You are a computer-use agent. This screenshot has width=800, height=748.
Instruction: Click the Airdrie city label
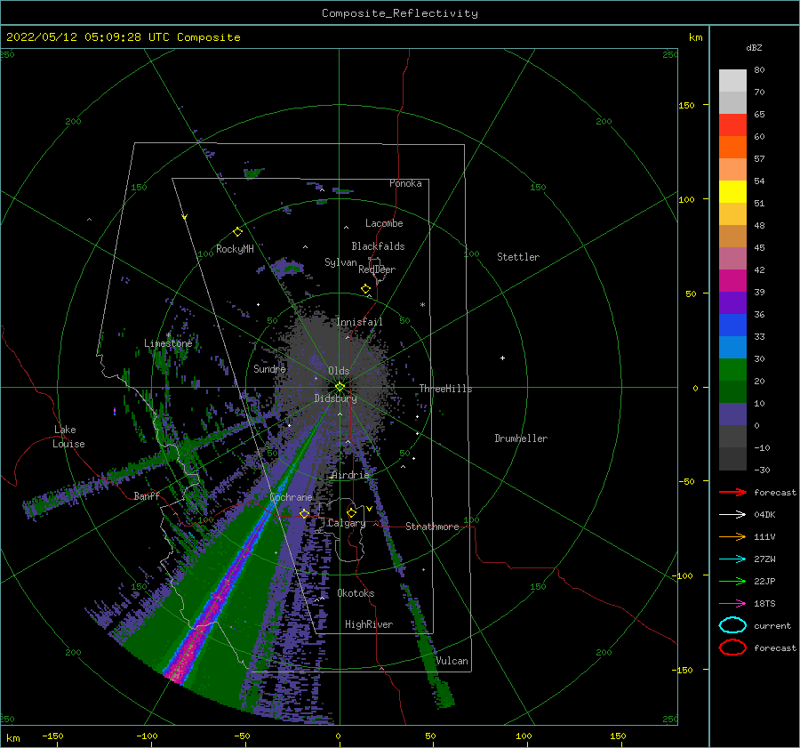click(x=350, y=475)
